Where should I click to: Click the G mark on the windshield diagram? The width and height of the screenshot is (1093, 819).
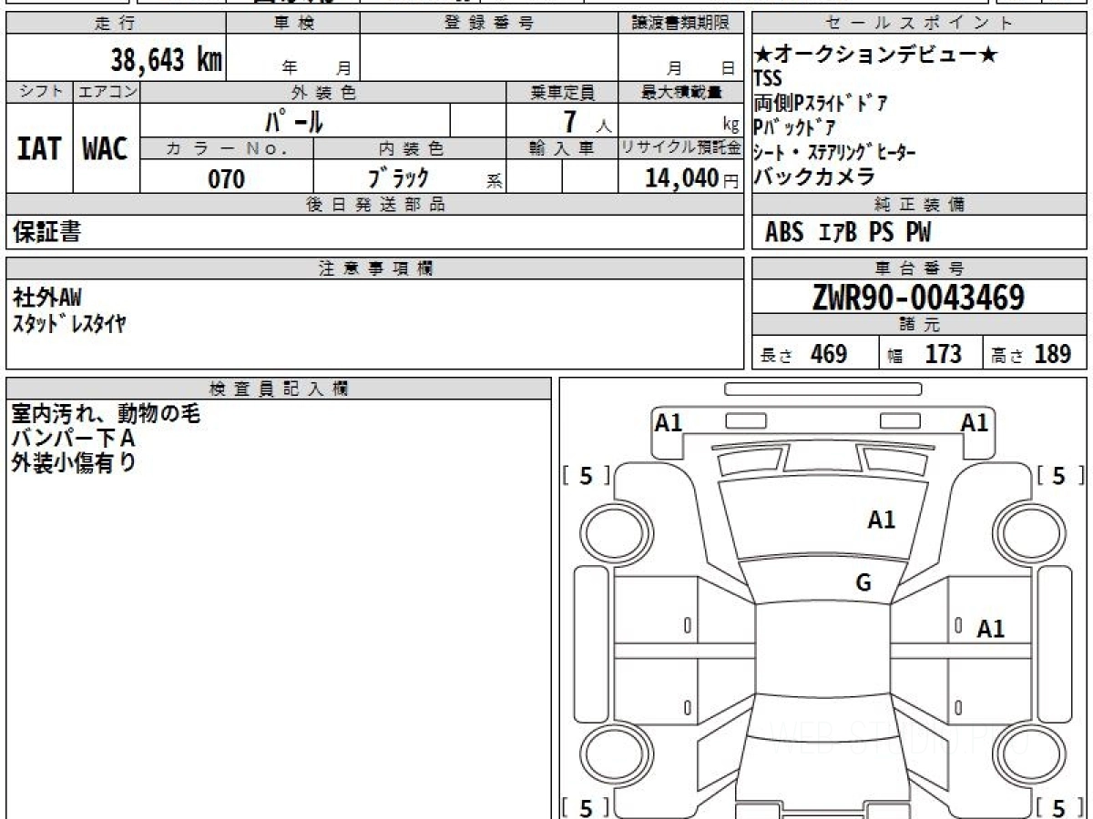863,583
